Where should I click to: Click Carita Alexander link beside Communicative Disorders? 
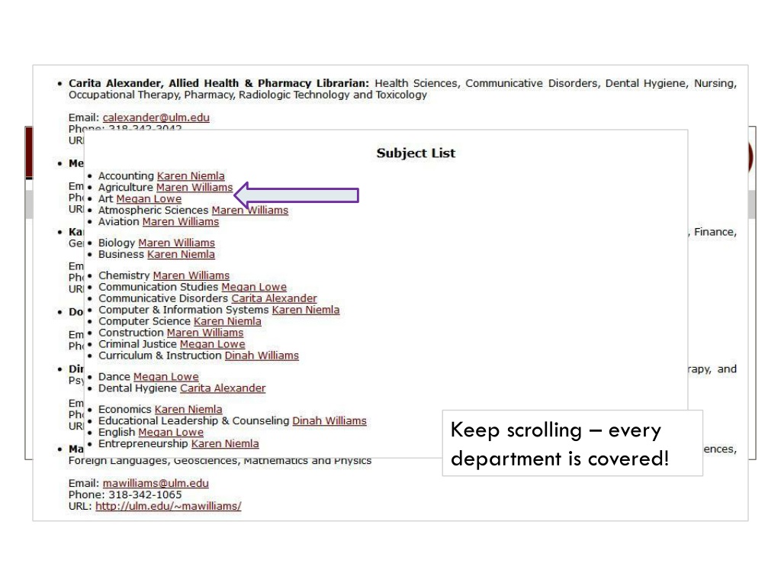click(274, 298)
